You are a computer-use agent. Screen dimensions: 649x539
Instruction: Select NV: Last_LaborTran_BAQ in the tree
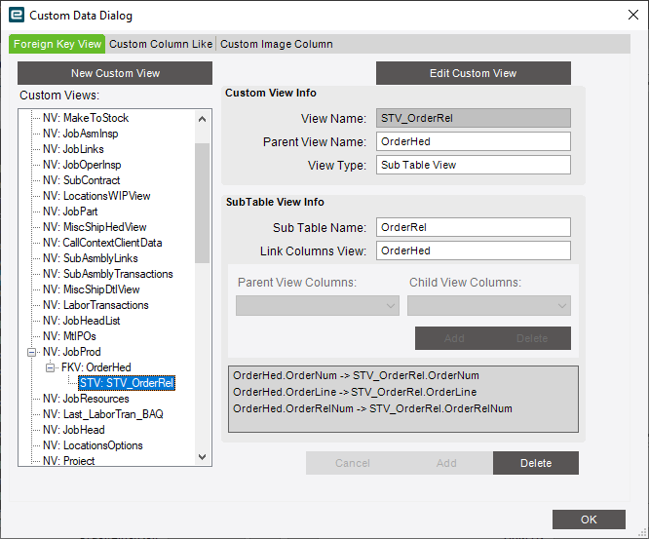[103, 414]
